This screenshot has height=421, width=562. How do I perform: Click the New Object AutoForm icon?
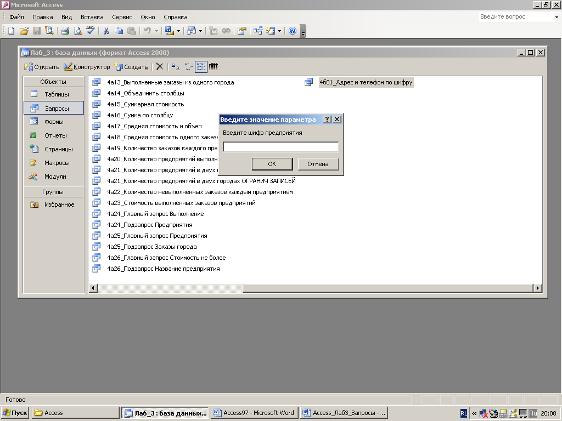pyautogui.click(x=271, y=31)
